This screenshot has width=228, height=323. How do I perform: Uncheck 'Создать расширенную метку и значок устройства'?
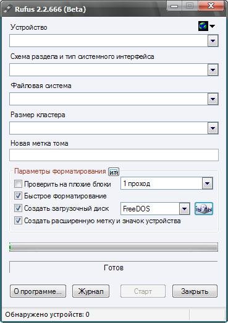(x=18, y=221)
